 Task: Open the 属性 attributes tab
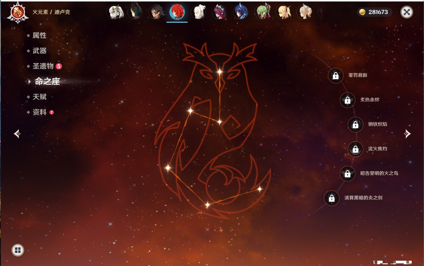[x=39, y=36]
